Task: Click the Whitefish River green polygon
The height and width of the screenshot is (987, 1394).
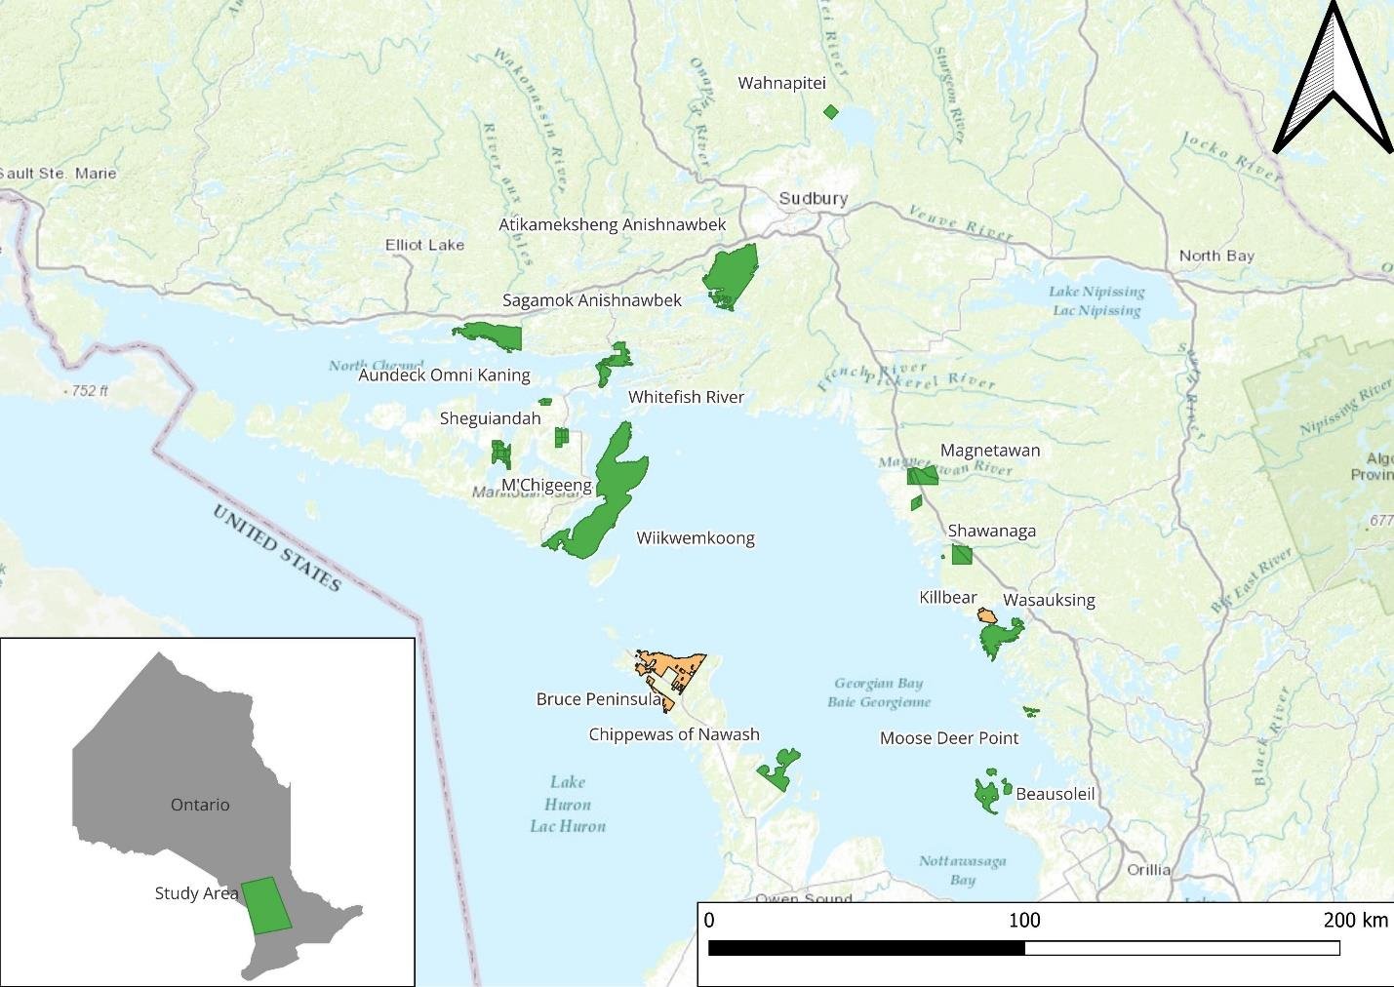Action: tap(613, 365)
